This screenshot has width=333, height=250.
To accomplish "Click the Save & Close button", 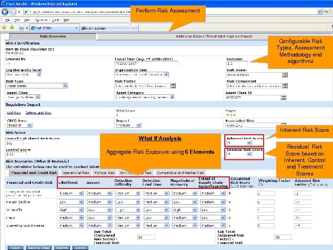I will point(39,248).
